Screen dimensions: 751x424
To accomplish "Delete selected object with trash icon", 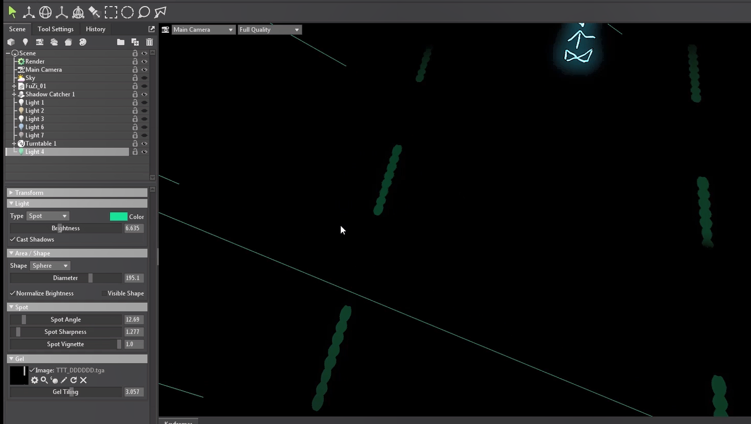I will coord(149,42).
